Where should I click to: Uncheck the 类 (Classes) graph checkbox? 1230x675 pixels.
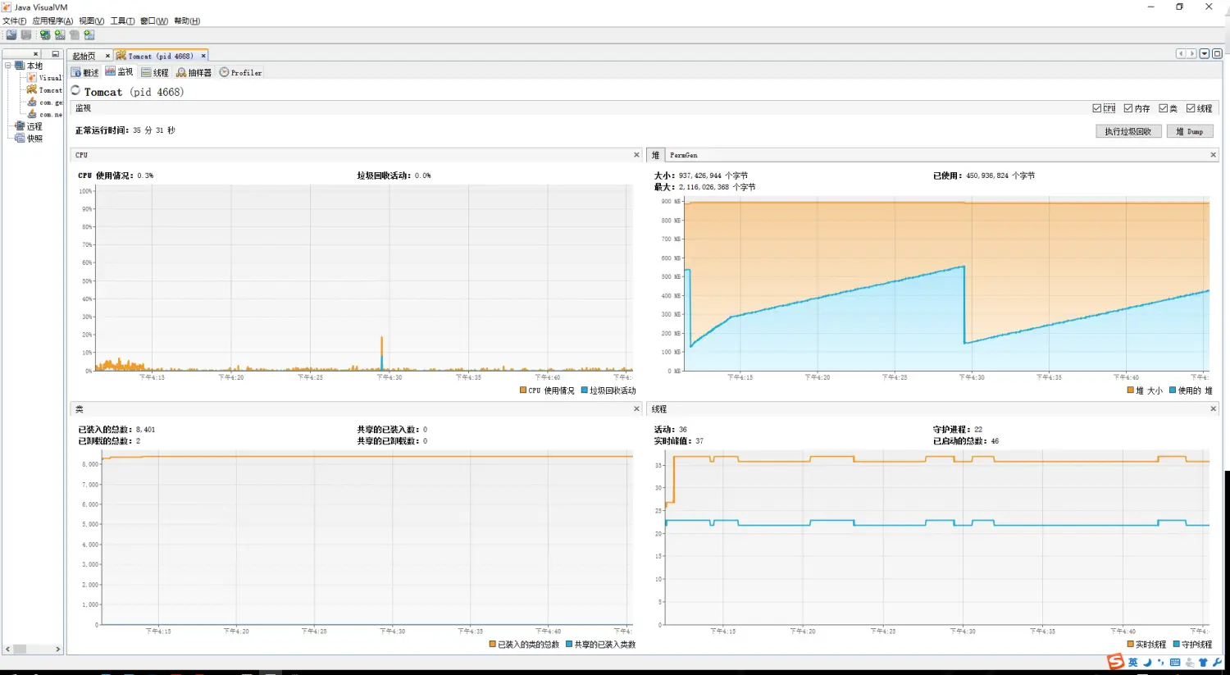tap(1163, 108)
